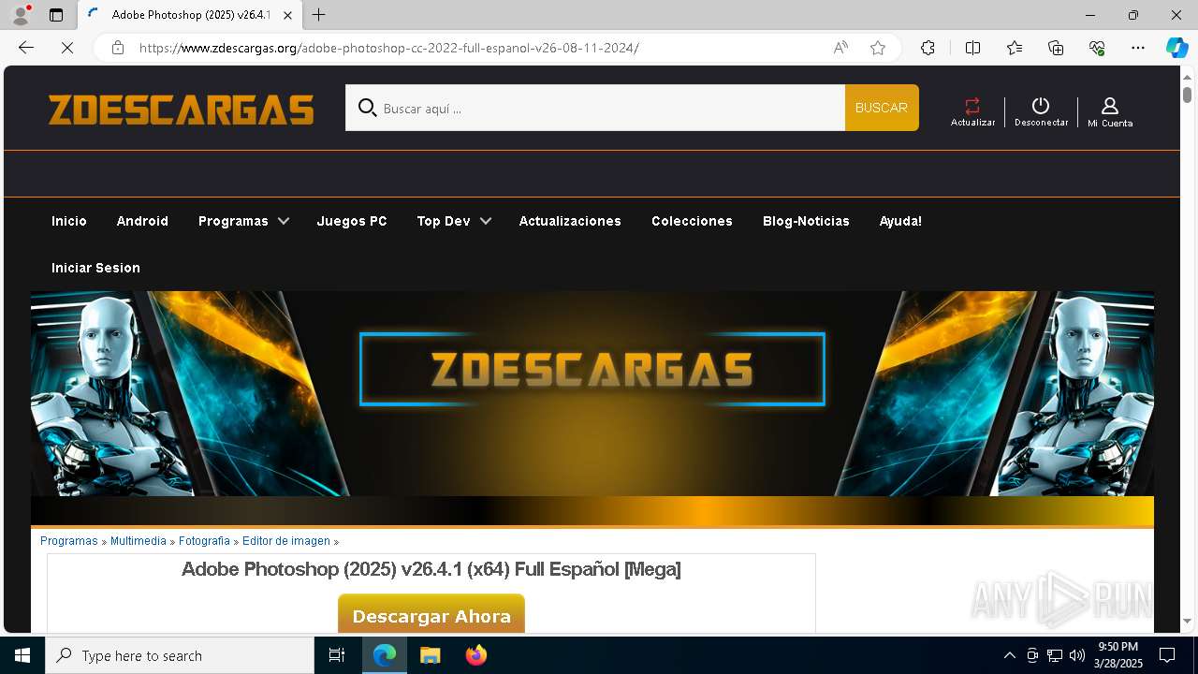Click the Adobe Photoshop (2025) title text
This screenshot has width=1198, height=674.
click(x=431, y=569)
